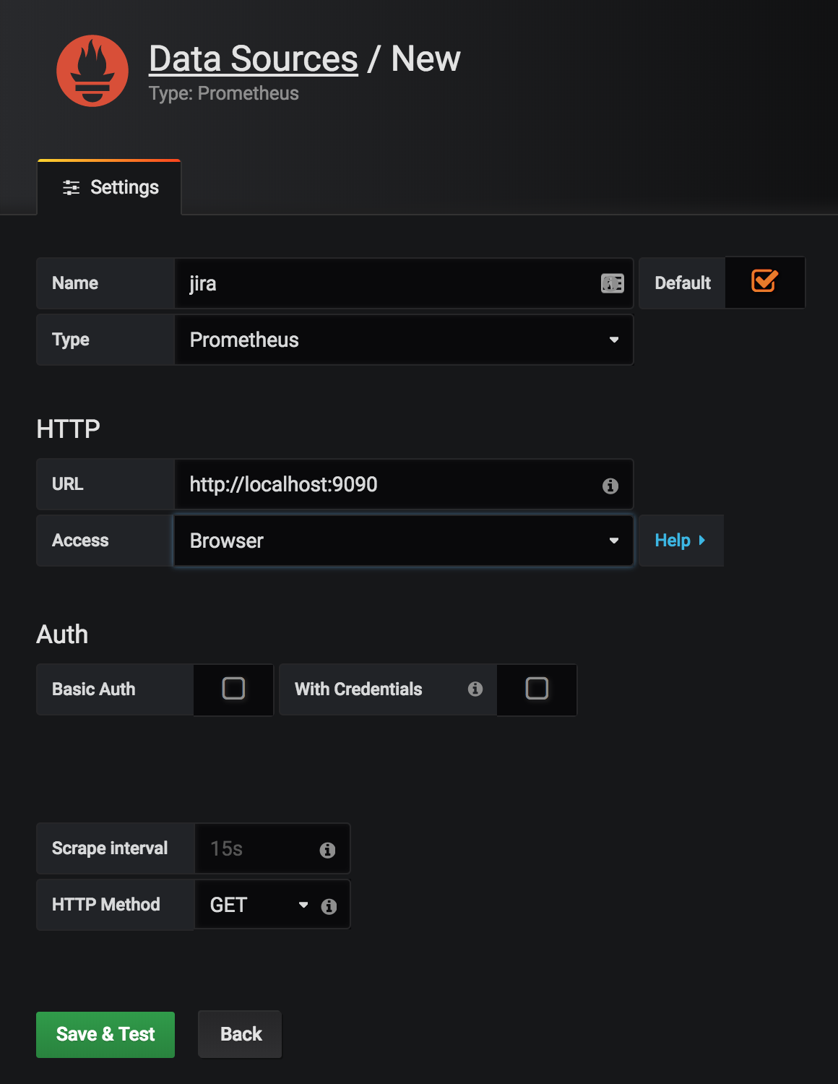Click the URL input field
This screenshot has height=1084, width=838.
click(x=404, y=484)
